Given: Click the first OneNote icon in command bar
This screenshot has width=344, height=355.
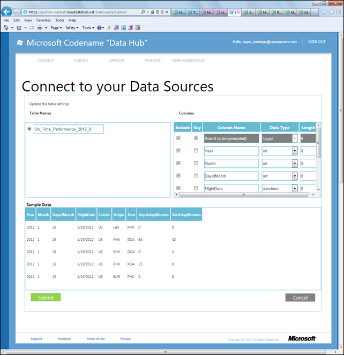Looking at the screenshot, I should (116, 28).
